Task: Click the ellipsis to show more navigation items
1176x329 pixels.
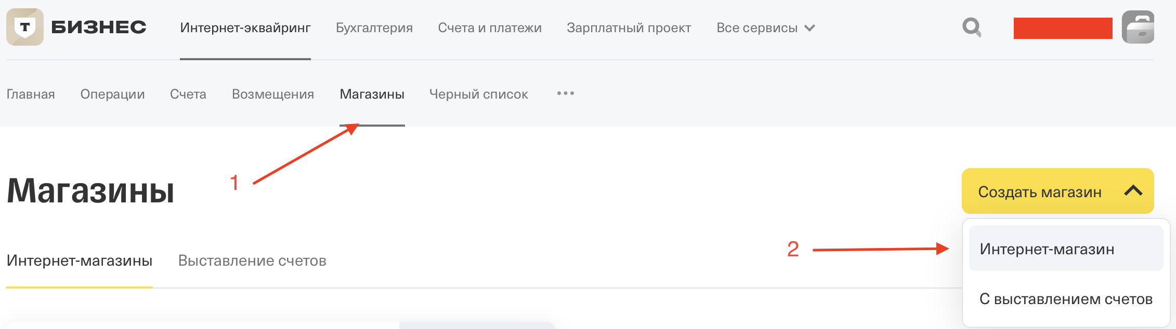Action: coord(565,94)
